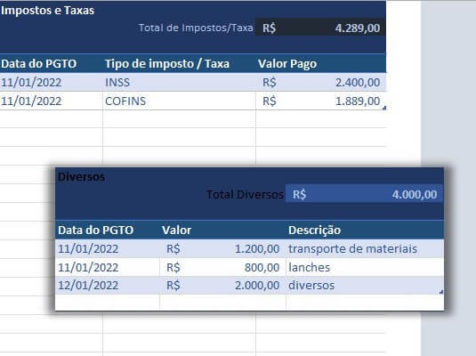The image size is (476, 356).
Task: Click the table resize handle of Diversos table
Action: point(441,292)
